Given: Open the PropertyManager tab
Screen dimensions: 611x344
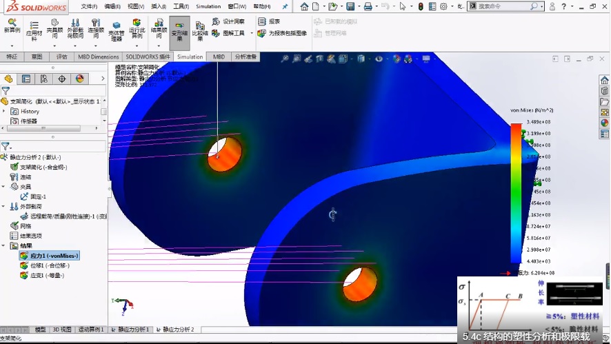Looking at the screenshot, I should click(26, 79).
